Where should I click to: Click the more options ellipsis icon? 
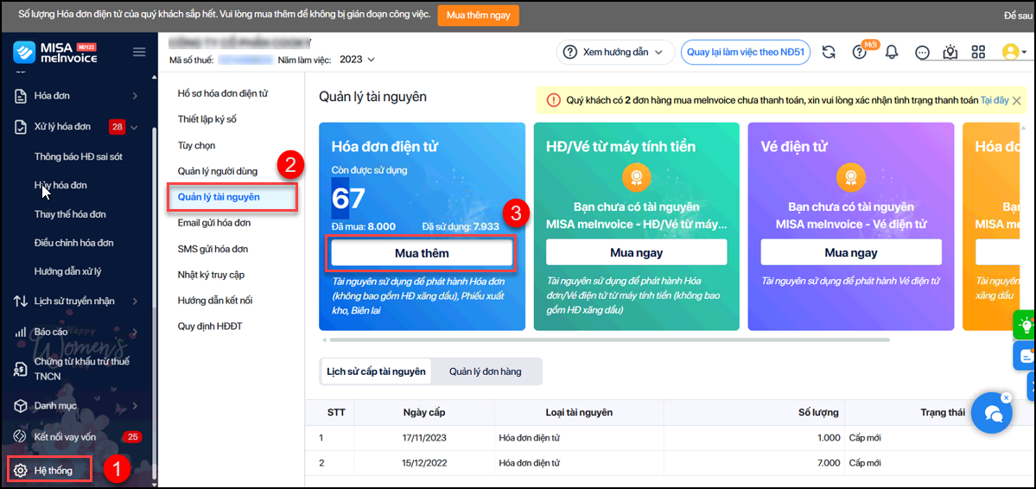922,52
